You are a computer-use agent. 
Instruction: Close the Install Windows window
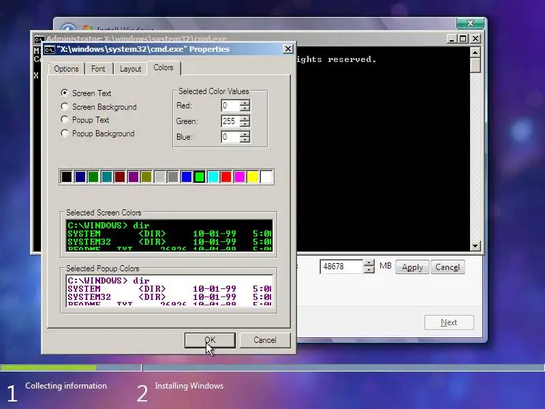point(470,23)
